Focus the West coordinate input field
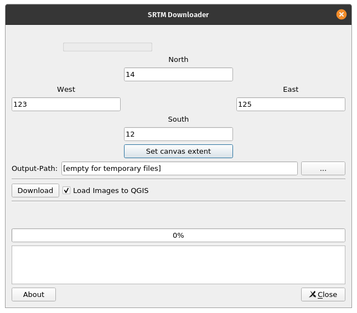 click(x=66, y=104)
